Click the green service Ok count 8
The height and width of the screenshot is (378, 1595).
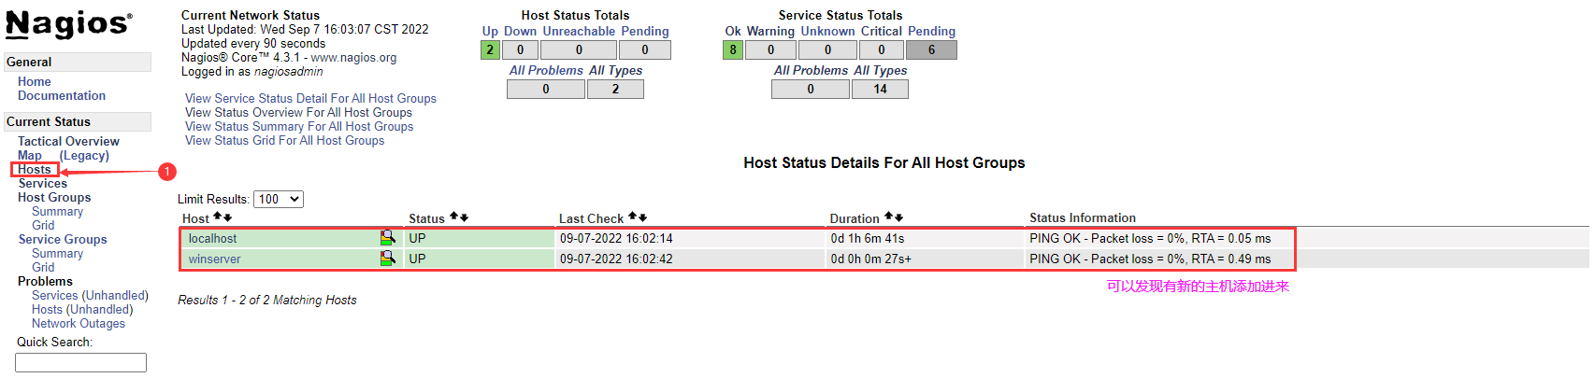click(x=733, y=50)
